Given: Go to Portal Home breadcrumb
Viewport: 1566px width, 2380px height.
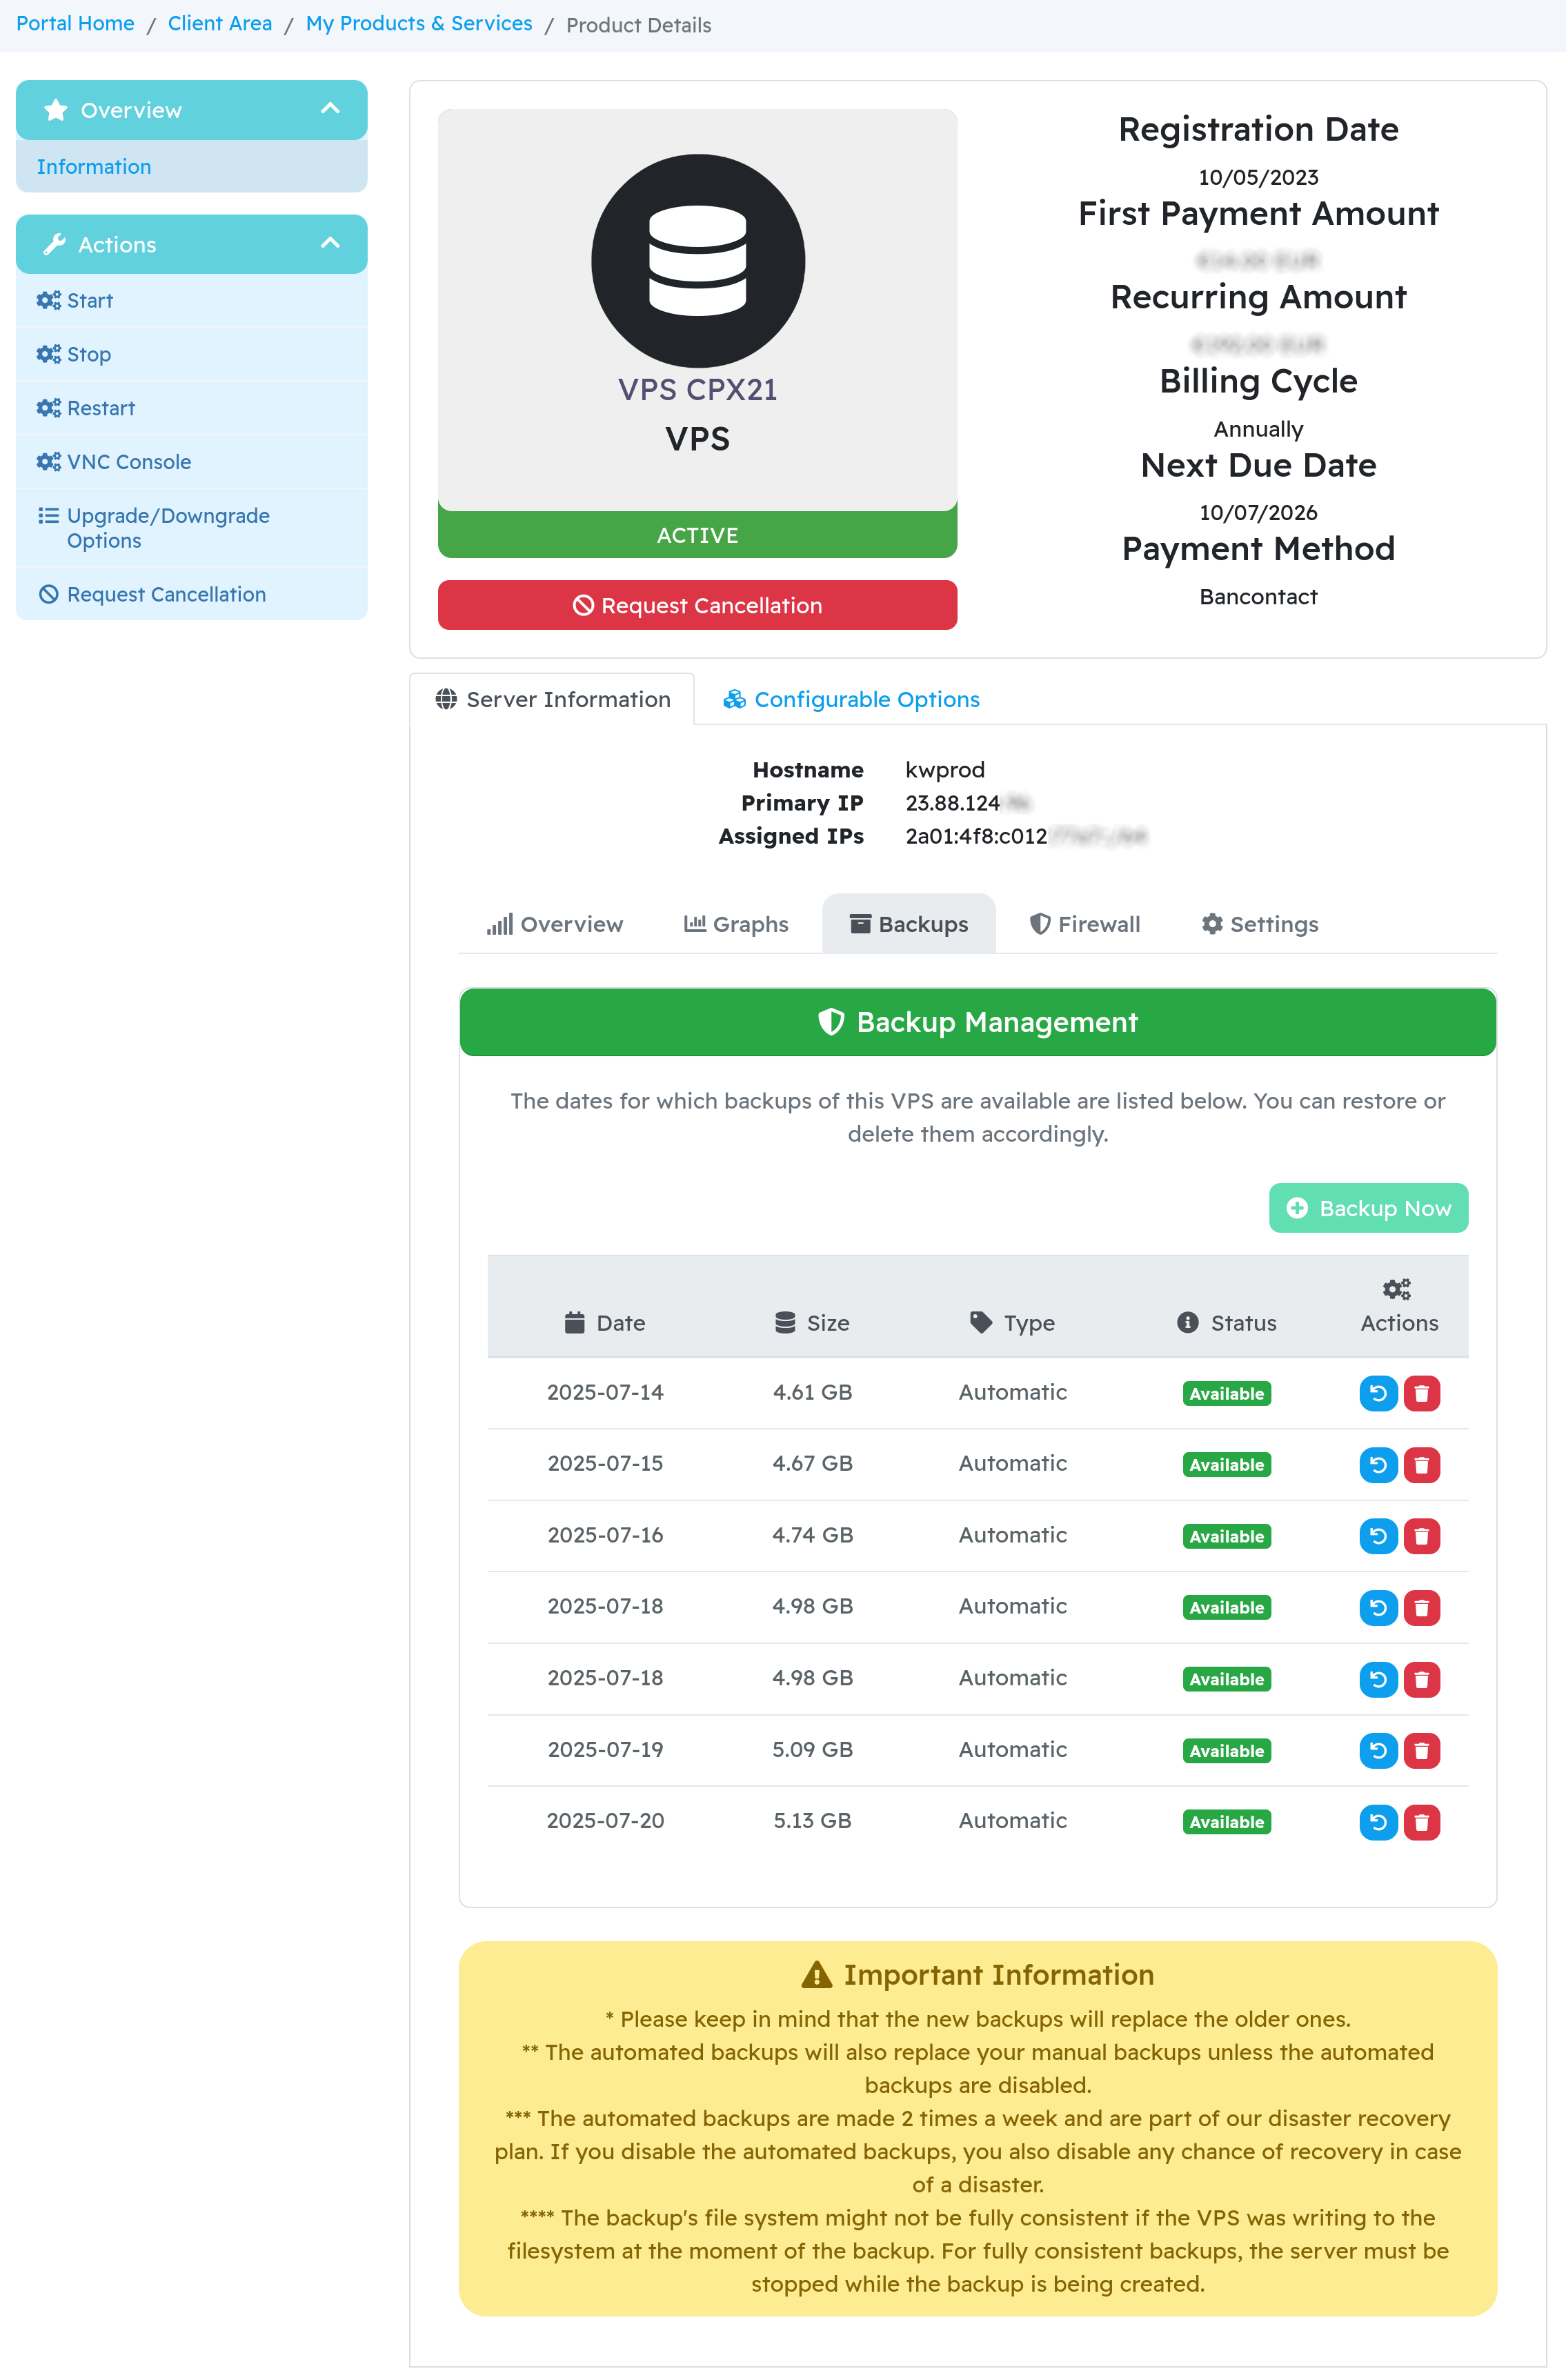Looking at the screenshot, I should 75,24.
